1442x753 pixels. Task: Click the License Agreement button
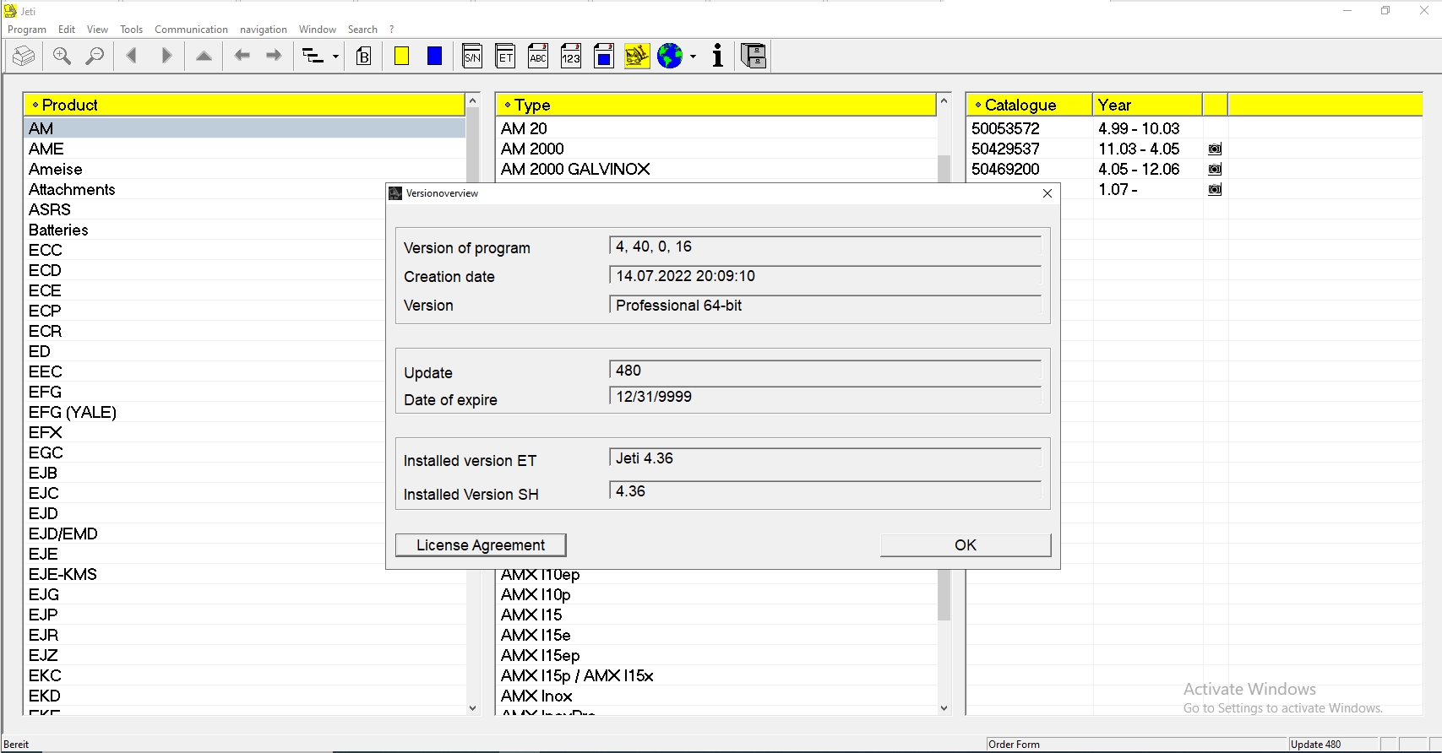481,545
